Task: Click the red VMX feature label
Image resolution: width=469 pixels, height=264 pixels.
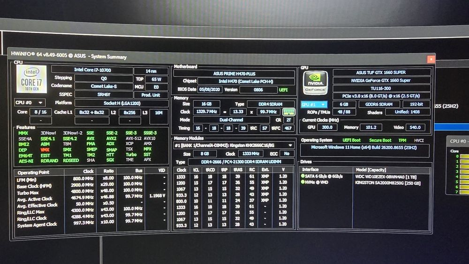Action: click(x=45, y=150)
